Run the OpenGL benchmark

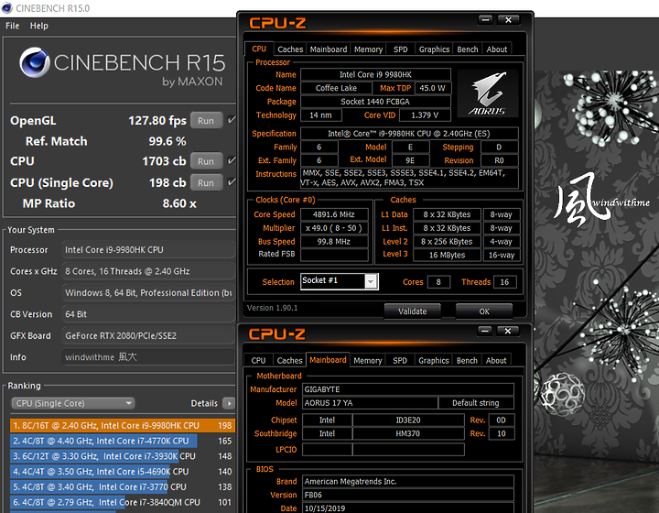point(206,120)
